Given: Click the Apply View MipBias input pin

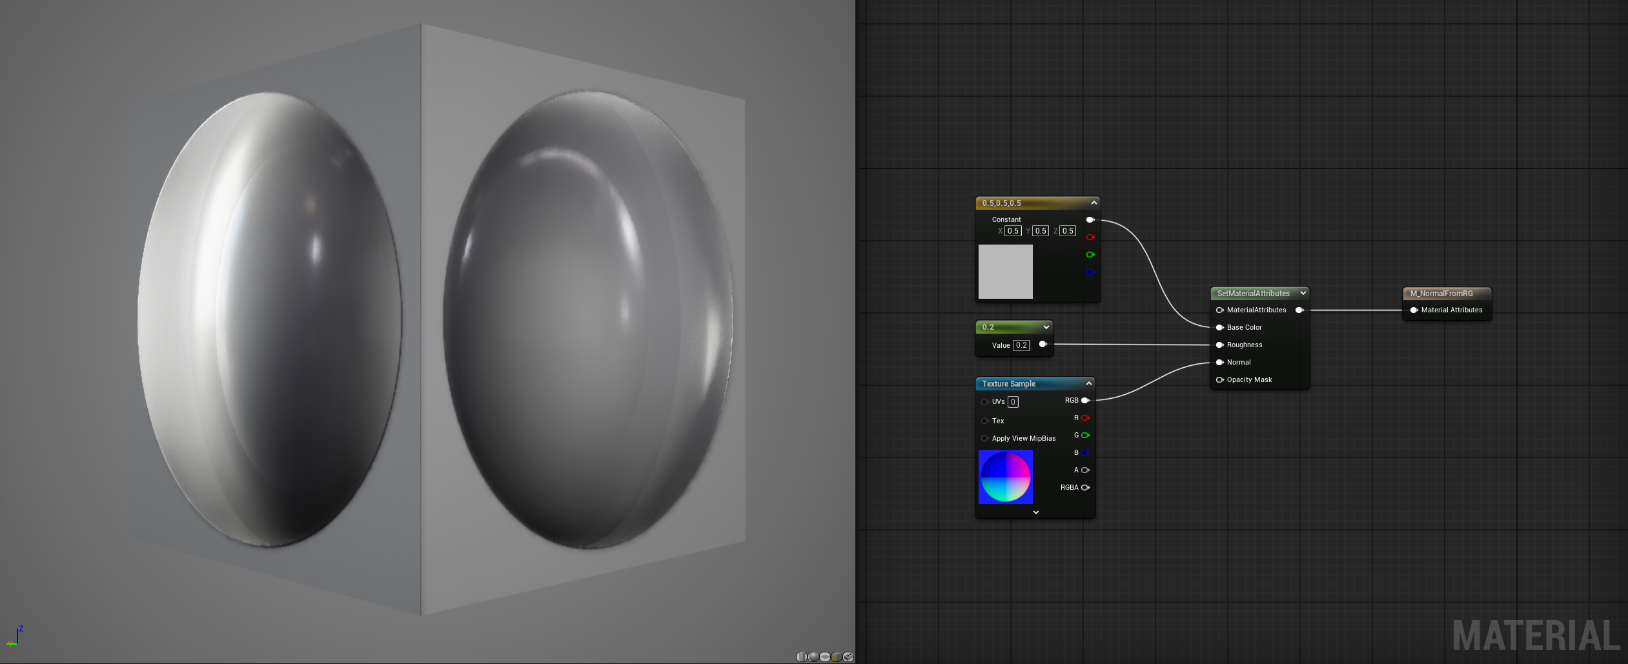Looking at the screenshot, I should pyautogui.click(x=984, y=439).
